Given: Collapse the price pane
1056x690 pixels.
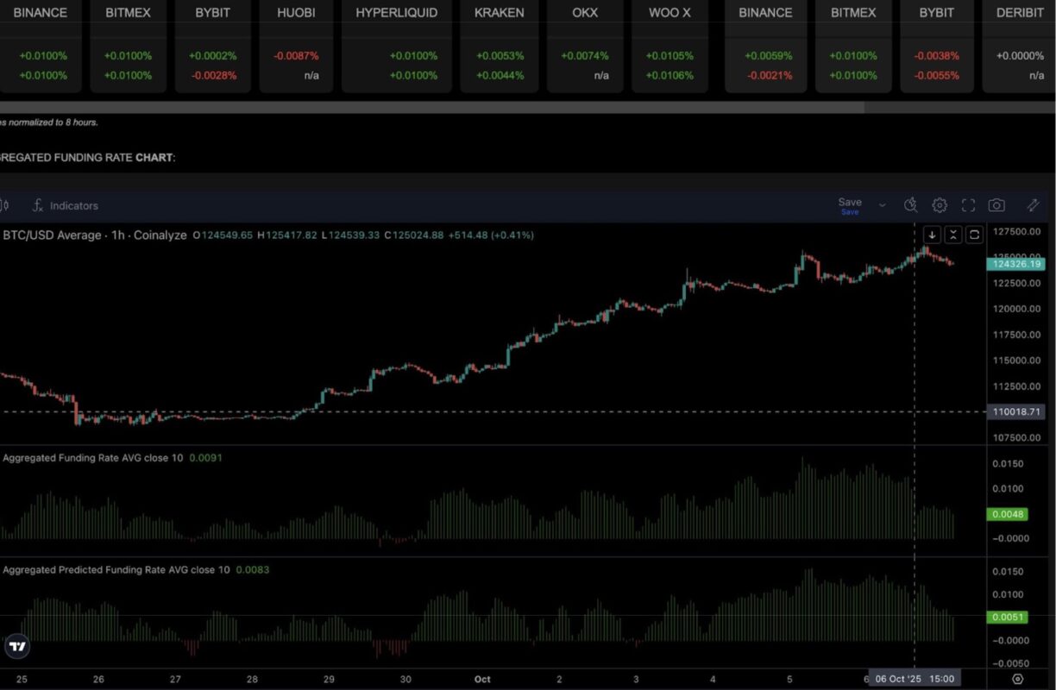Looking at the screenshot, I should pyautogui.click(x=953, y=235).
